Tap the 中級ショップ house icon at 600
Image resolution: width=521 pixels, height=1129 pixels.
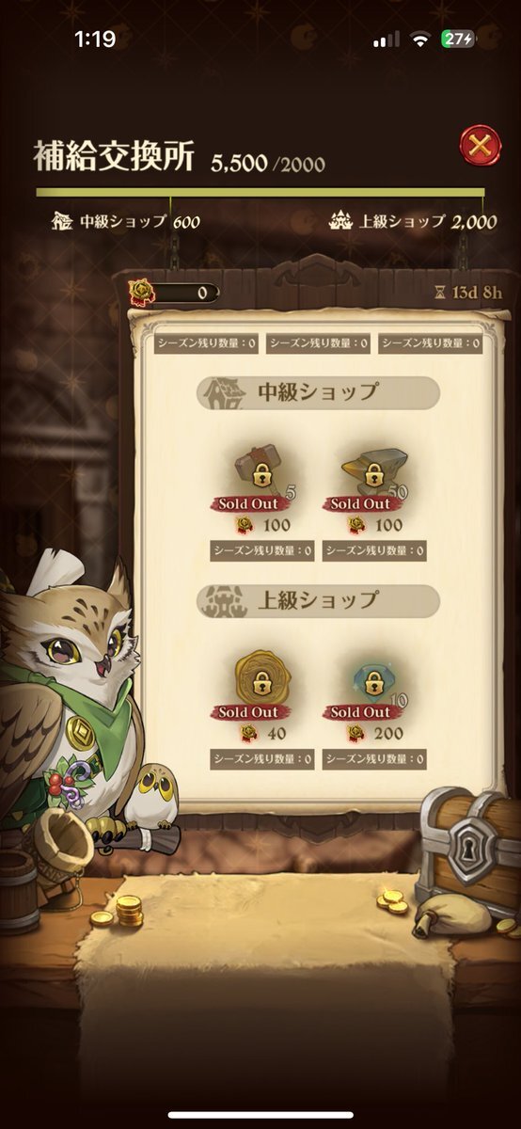[63, 222]
